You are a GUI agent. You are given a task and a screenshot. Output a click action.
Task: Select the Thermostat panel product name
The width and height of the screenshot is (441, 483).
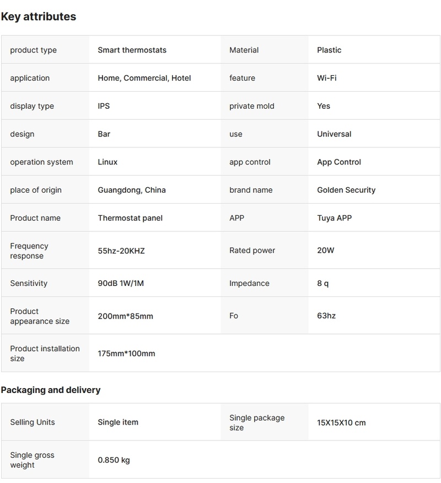(x=130, y=218)
